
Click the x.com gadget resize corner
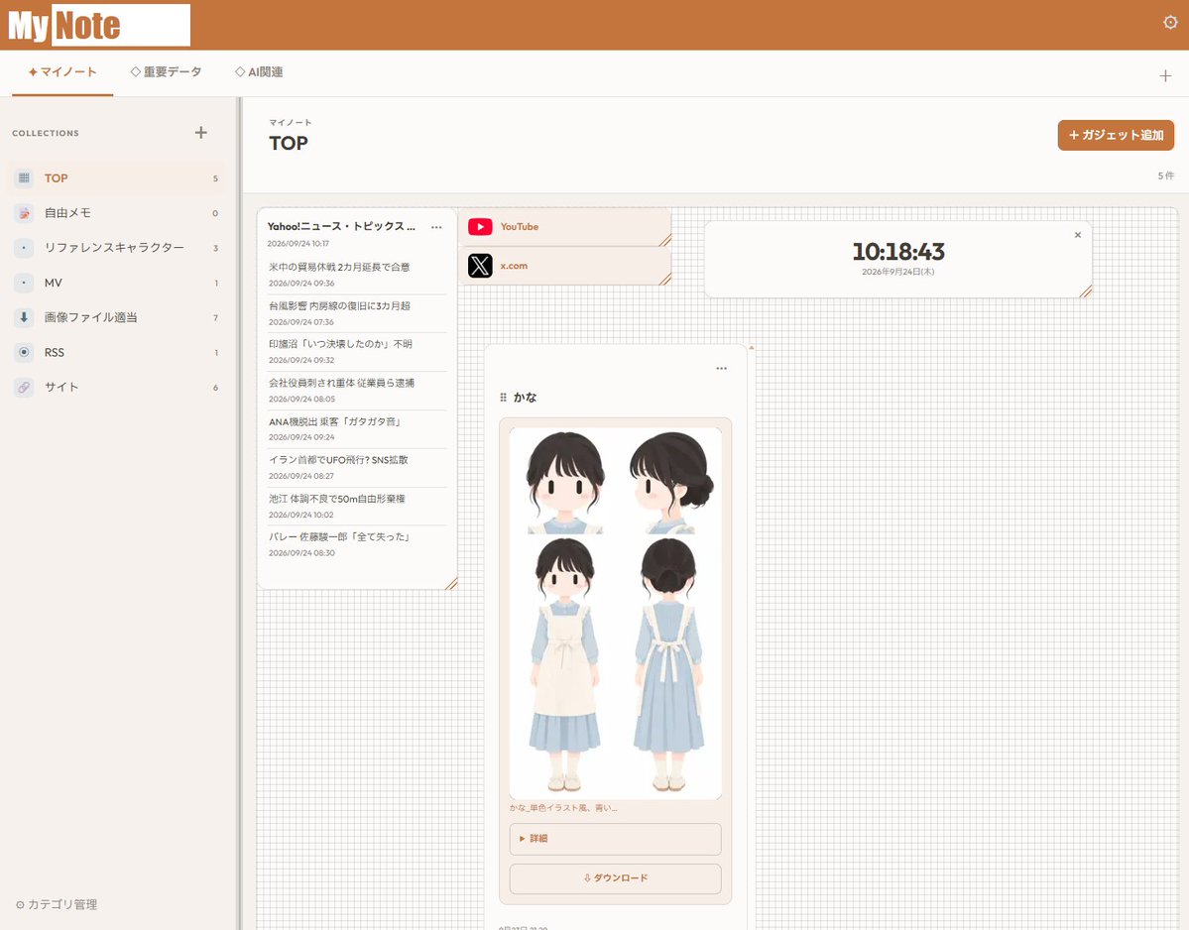(665, 279)
